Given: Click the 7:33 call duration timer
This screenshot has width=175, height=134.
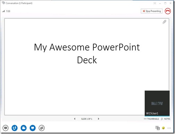Looking at the screenshot, I should (x=8, y=11).
